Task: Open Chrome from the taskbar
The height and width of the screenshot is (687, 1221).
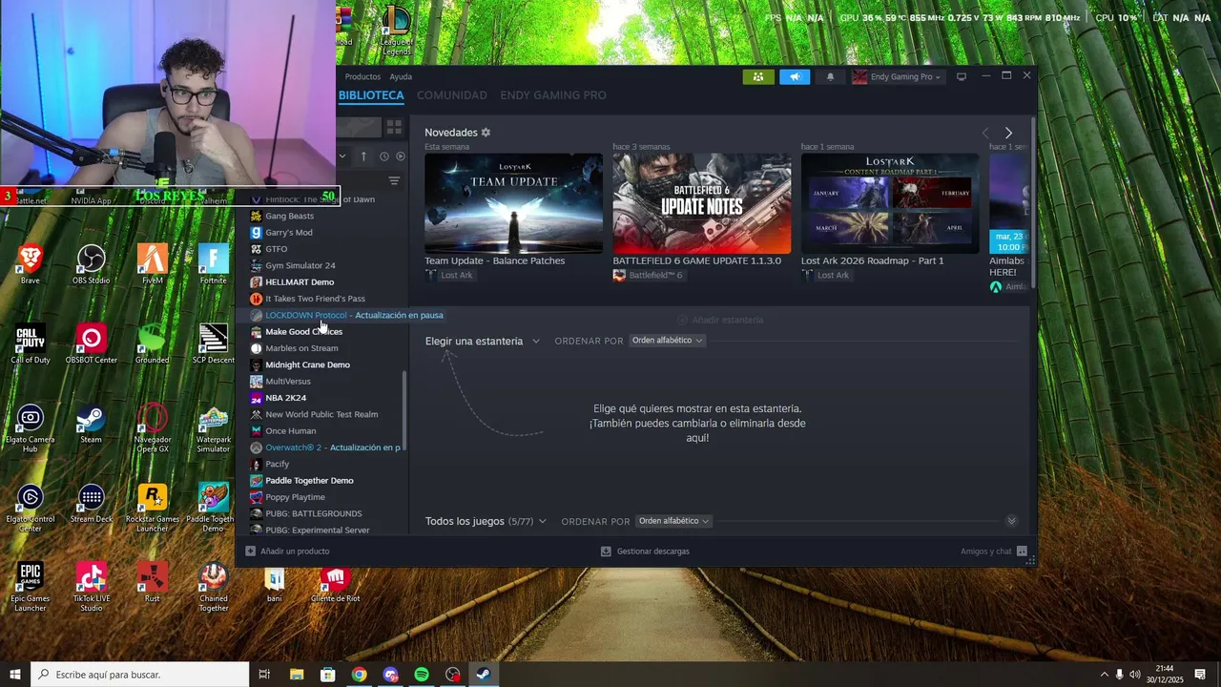Action: coord(359,675)
